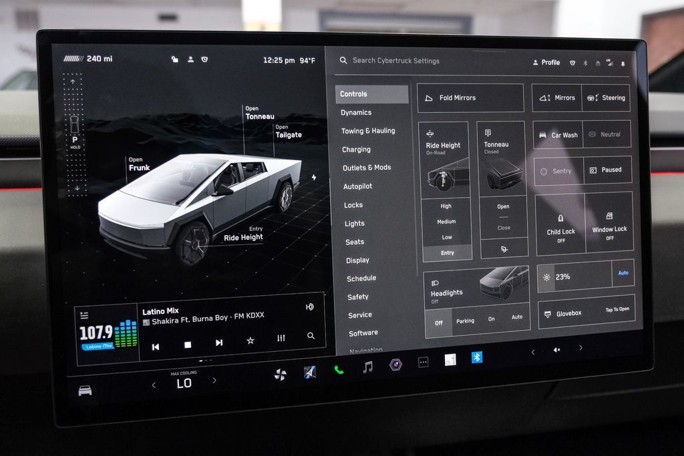
Task: Open radio station list icon above 107.9
Action: coord(84,314)
